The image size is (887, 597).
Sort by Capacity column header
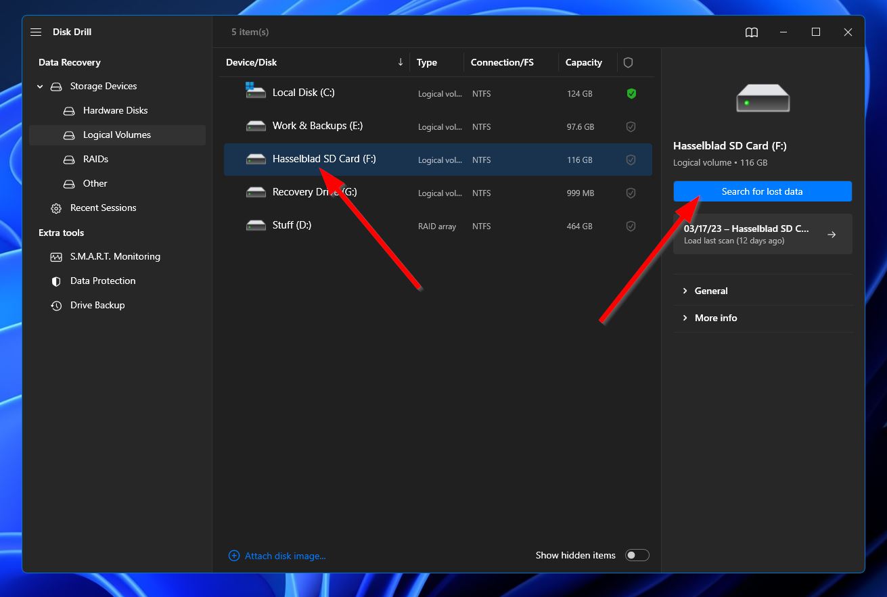584,62
